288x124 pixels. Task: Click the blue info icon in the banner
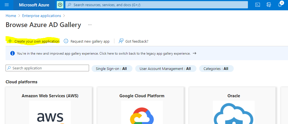click(13, 53)
